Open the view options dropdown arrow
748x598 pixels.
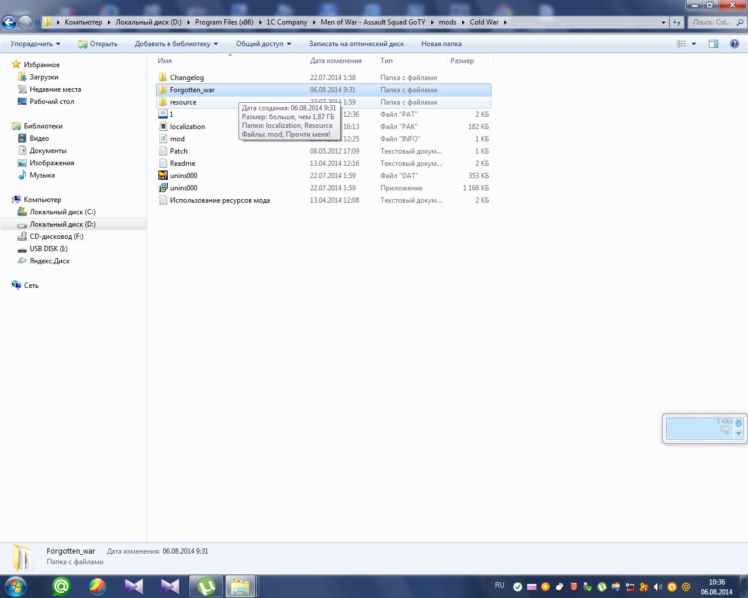click(694, 44)
